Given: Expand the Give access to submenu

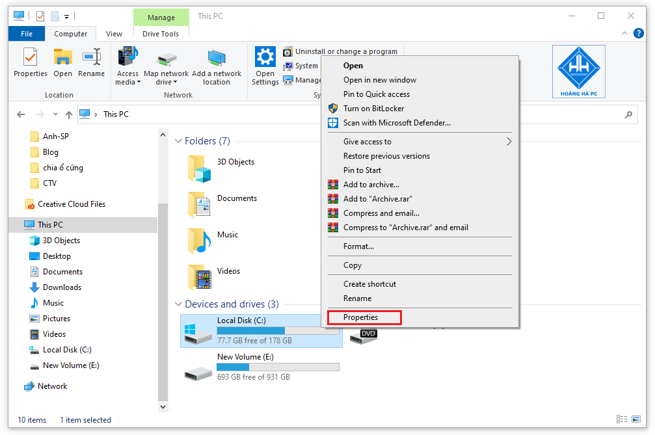Looking at the screenshot, I should pos(420,142).
